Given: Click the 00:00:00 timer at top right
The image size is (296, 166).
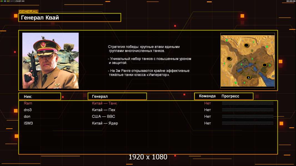Looking at the screenshot, I should tap(291, 1).
